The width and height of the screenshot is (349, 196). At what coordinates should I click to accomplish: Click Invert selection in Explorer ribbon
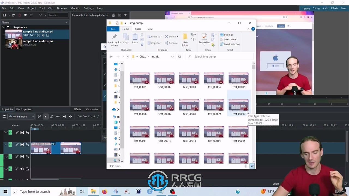tap(230, 44)
